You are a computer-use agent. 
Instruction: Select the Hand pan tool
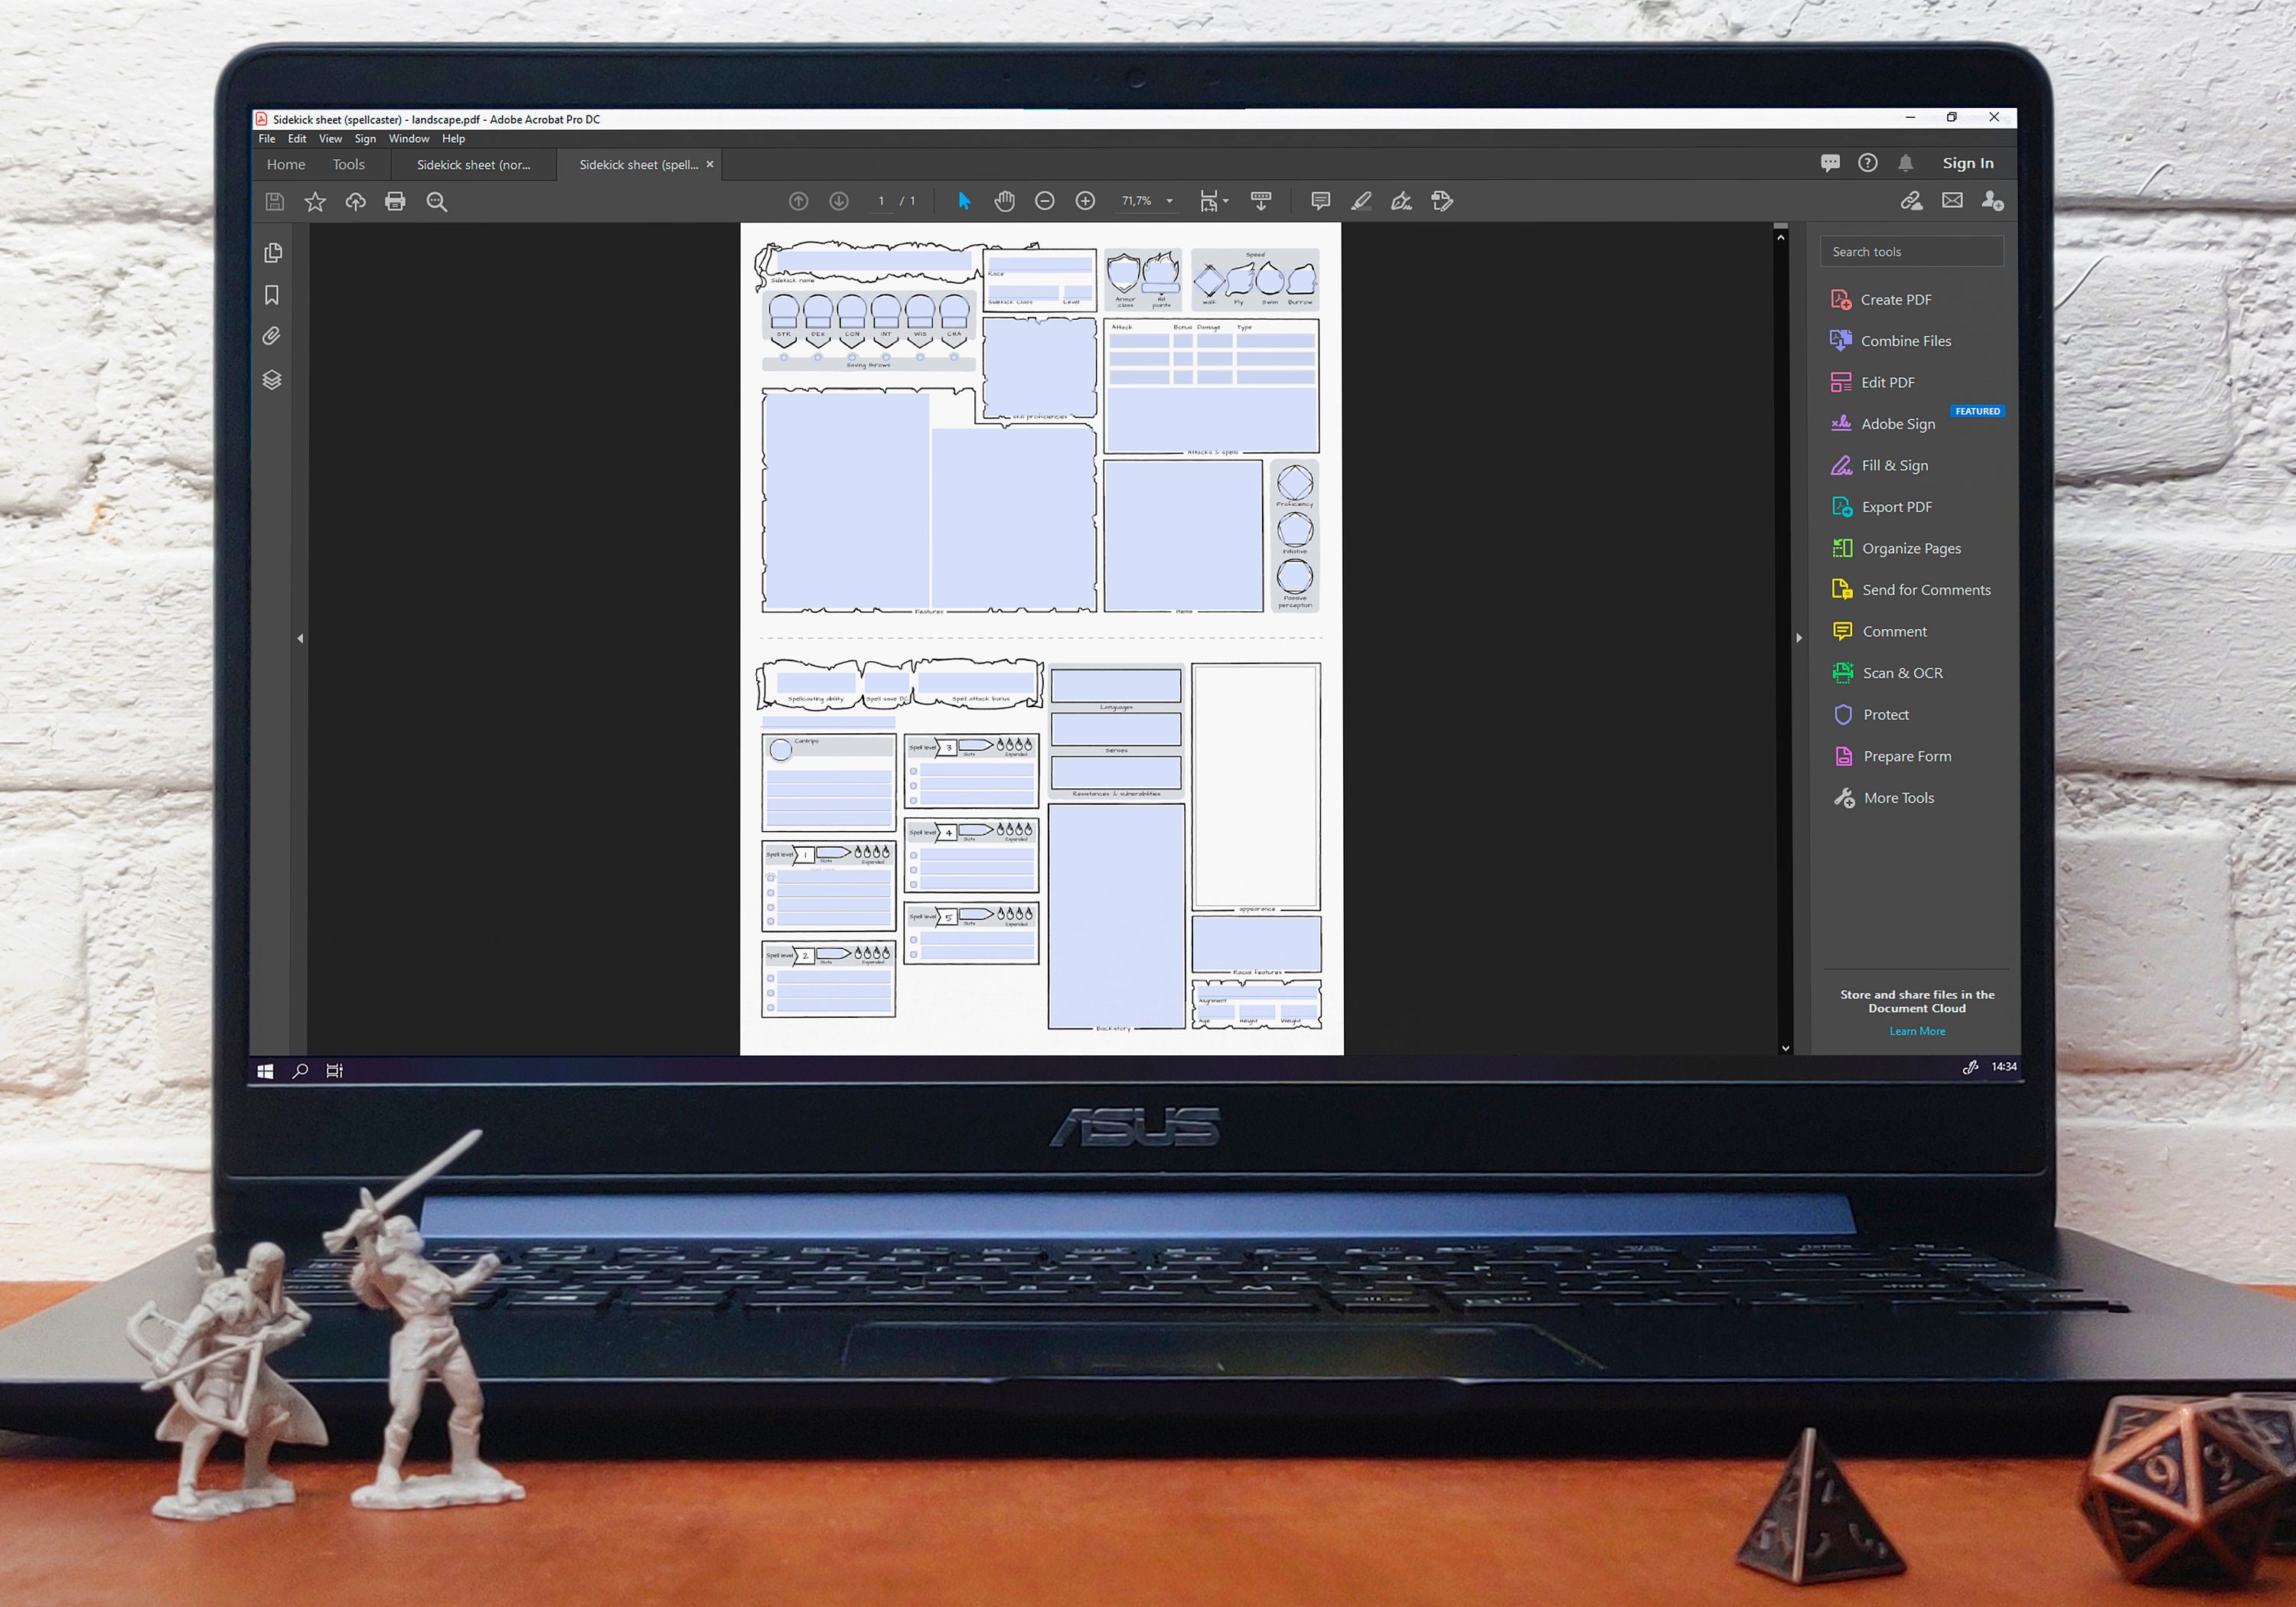point(1004,201)
